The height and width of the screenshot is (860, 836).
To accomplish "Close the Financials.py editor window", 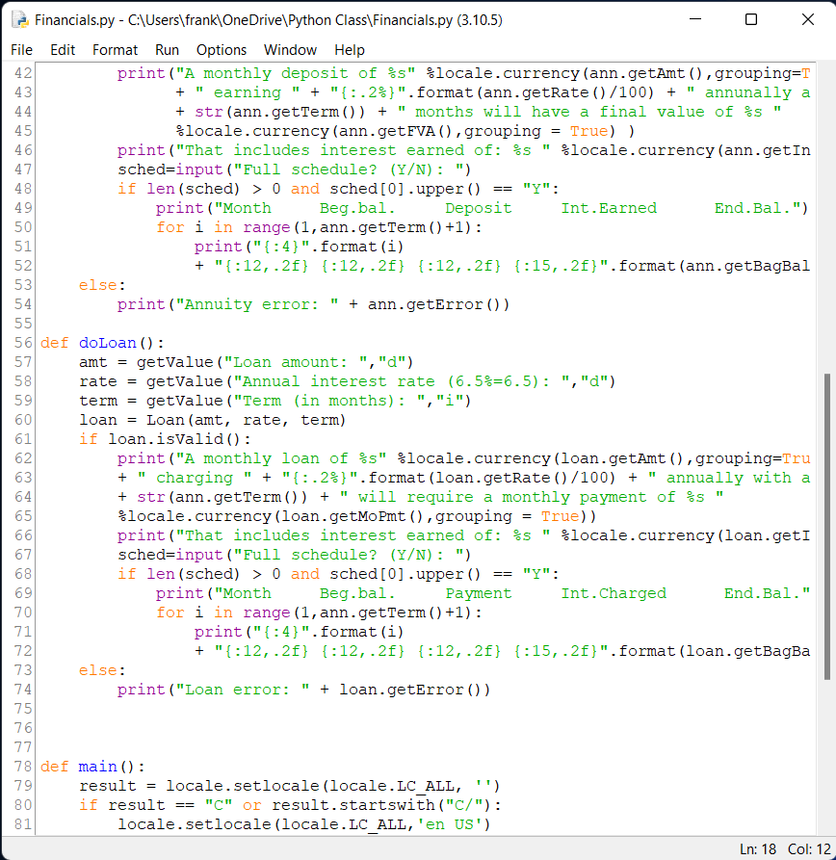I will click(807, 20).
